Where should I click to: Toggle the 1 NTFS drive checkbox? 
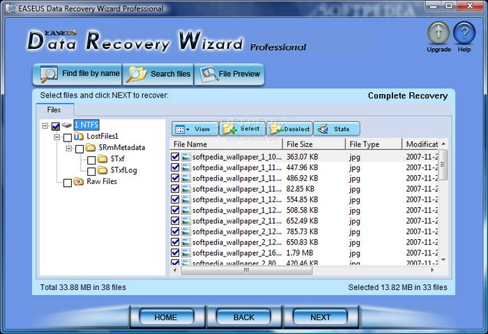[x=56, y=126]
